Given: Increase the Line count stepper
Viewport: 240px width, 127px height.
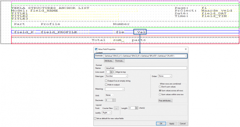Looking at the screenshot, I should click(111, 71).
